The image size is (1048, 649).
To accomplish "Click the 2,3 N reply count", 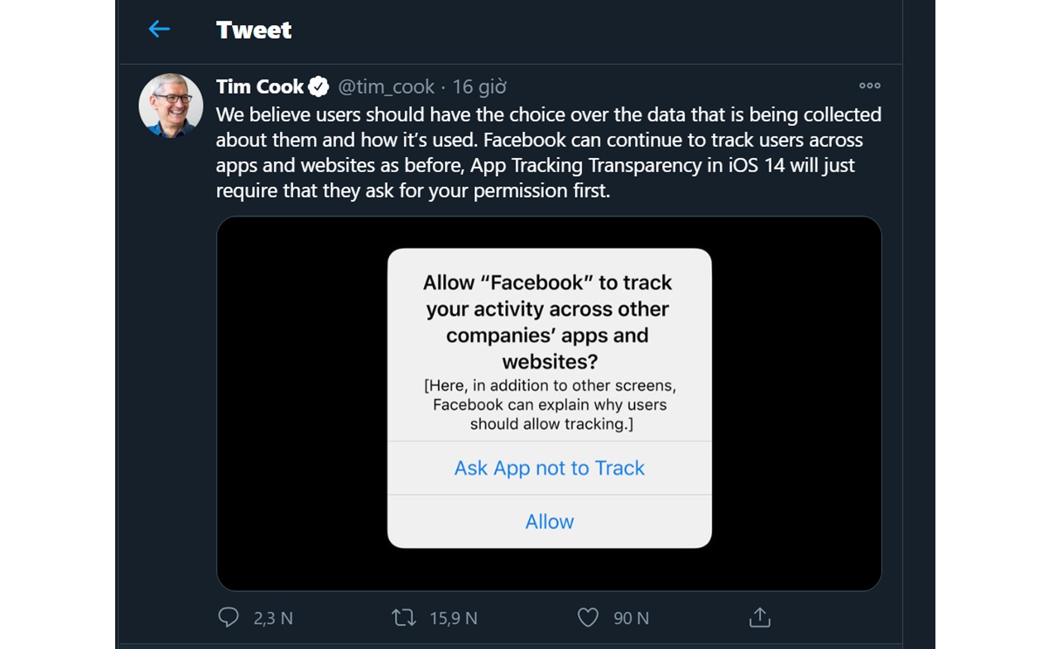I will 272,618.
